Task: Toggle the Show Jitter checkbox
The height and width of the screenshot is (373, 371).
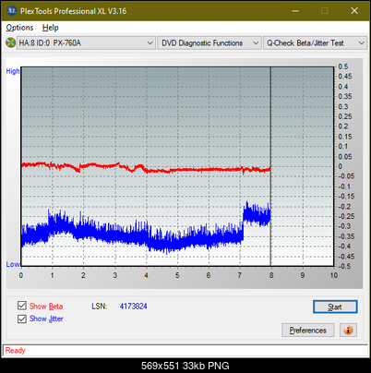Action: coord(22,319)
